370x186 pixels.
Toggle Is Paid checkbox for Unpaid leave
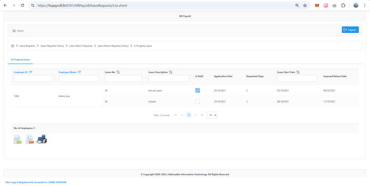pos(197,101)
